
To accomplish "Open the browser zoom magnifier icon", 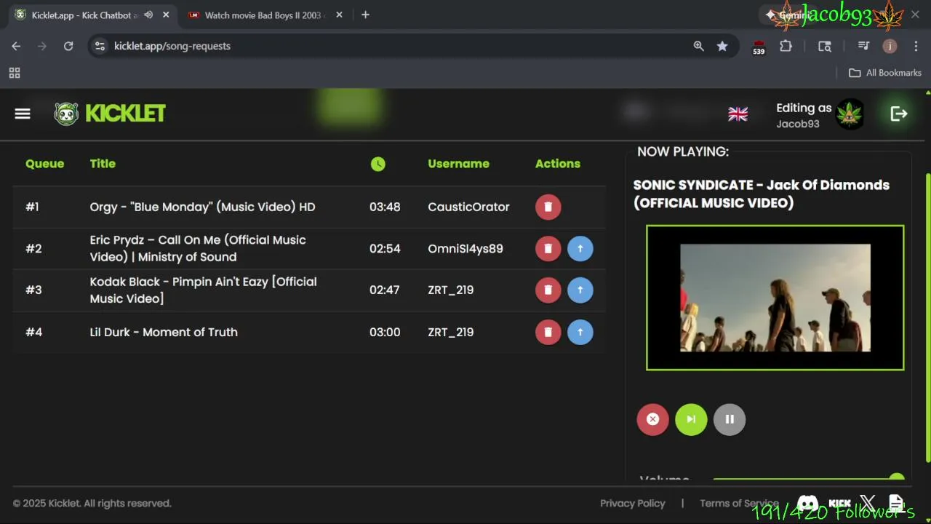I will (x=699, y=46).
